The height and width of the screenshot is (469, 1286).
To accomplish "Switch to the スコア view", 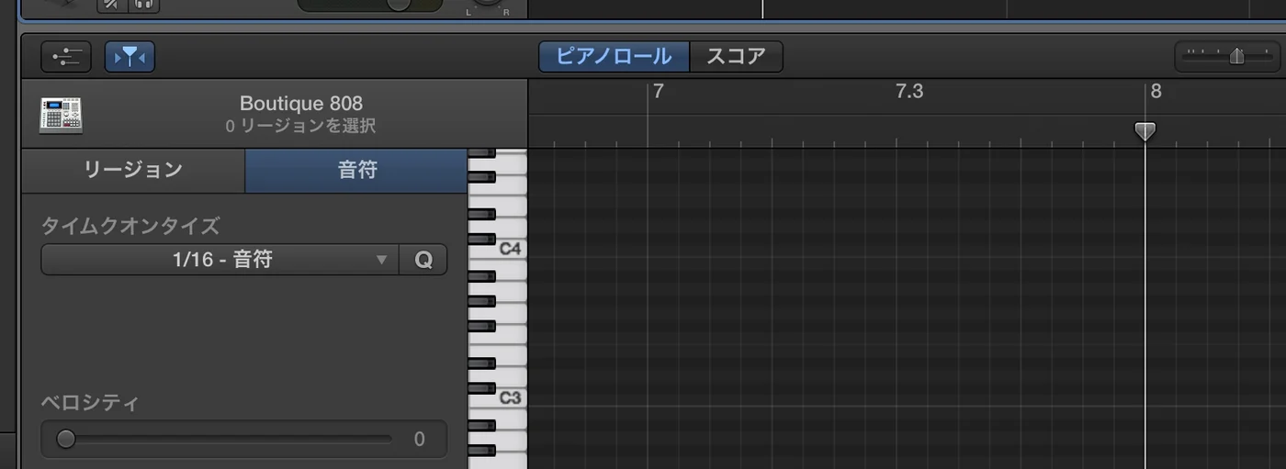I will [x=736, y=56].
